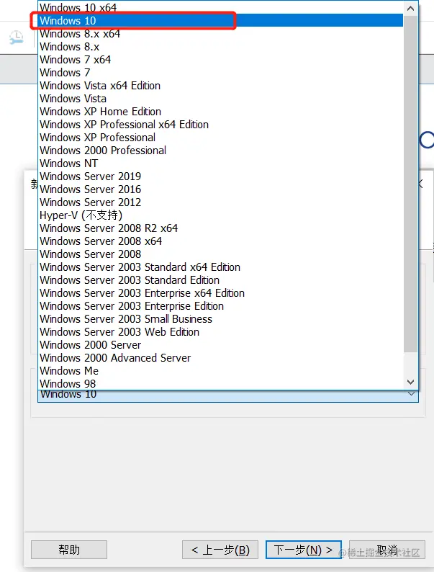
Task: Pick Windows Server 2012
Action: tap(220, 202)
